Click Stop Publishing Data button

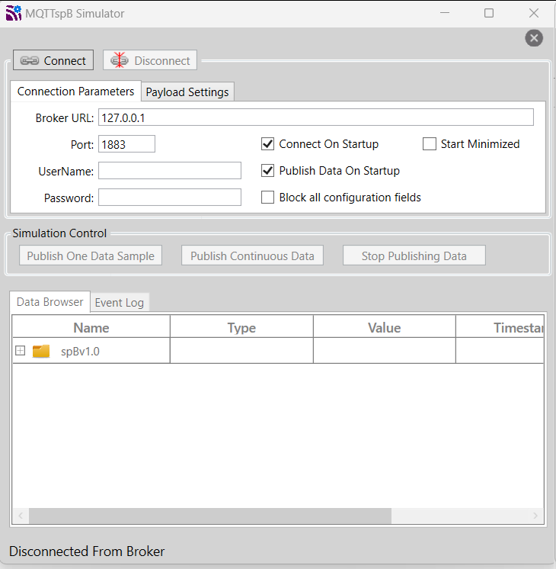[414, 256]
